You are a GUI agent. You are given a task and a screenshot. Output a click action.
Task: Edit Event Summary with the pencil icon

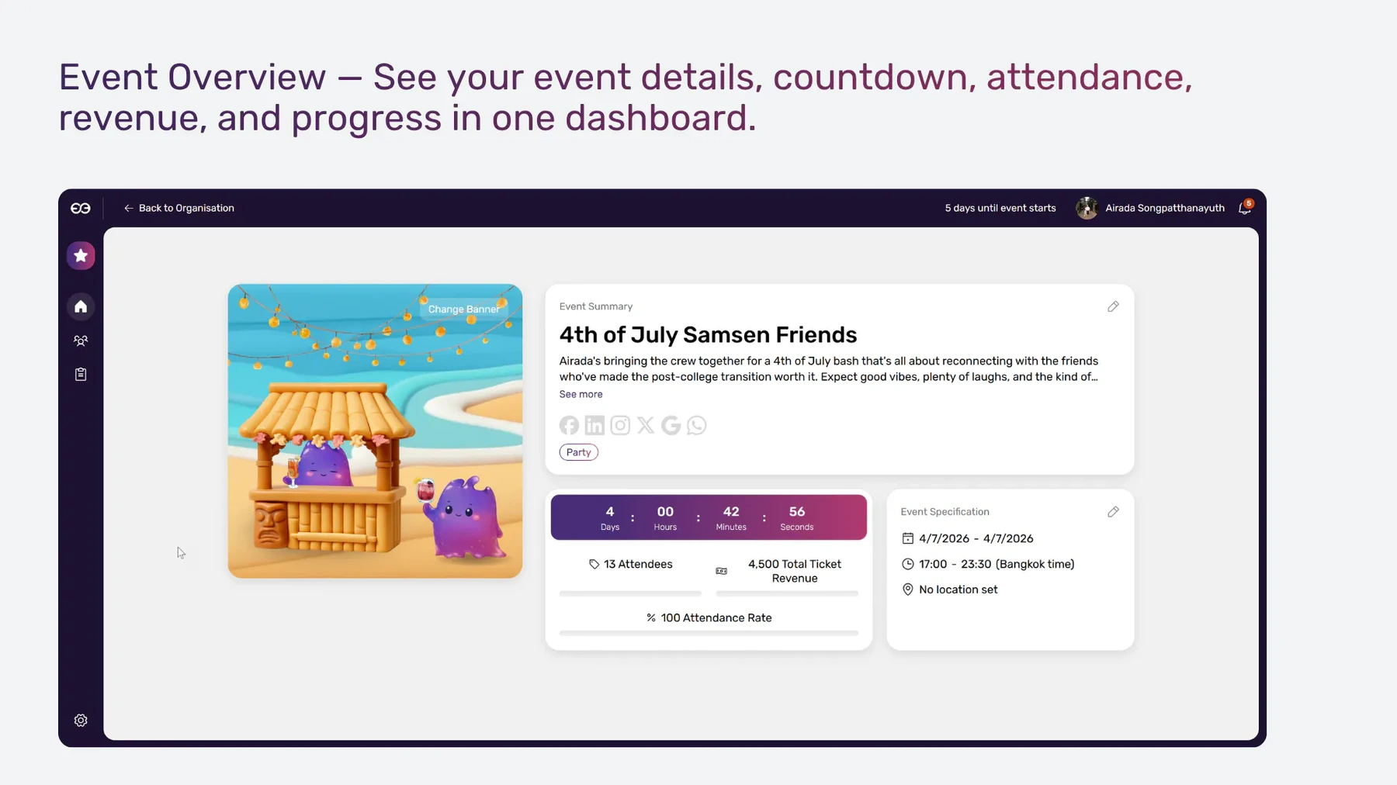pos(1113,306)
